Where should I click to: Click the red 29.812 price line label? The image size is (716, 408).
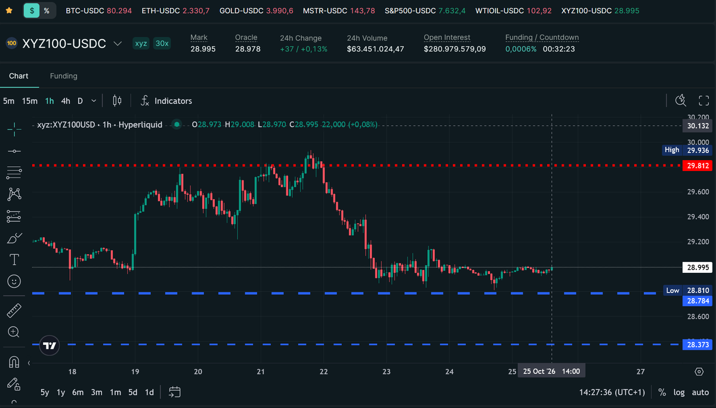point(698,166)
